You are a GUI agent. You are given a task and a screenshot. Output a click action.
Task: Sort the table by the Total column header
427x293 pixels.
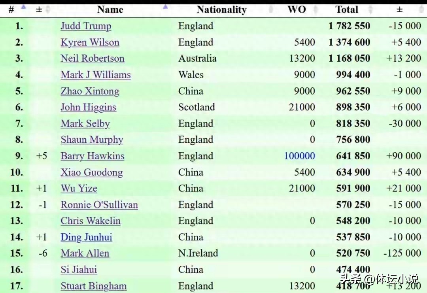click(x=347, y=9)
